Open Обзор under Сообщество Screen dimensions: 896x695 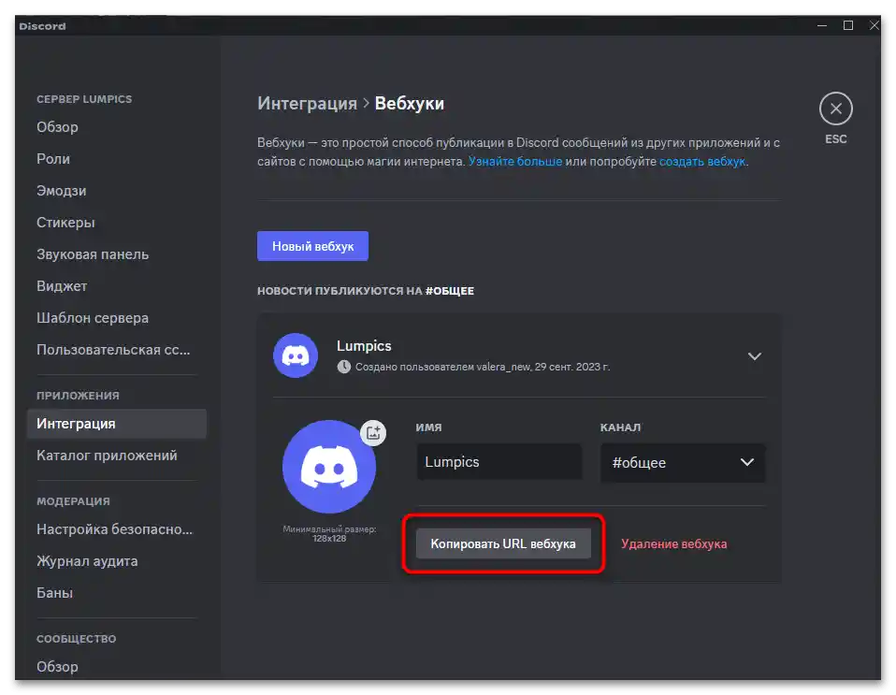pos(57,666)
